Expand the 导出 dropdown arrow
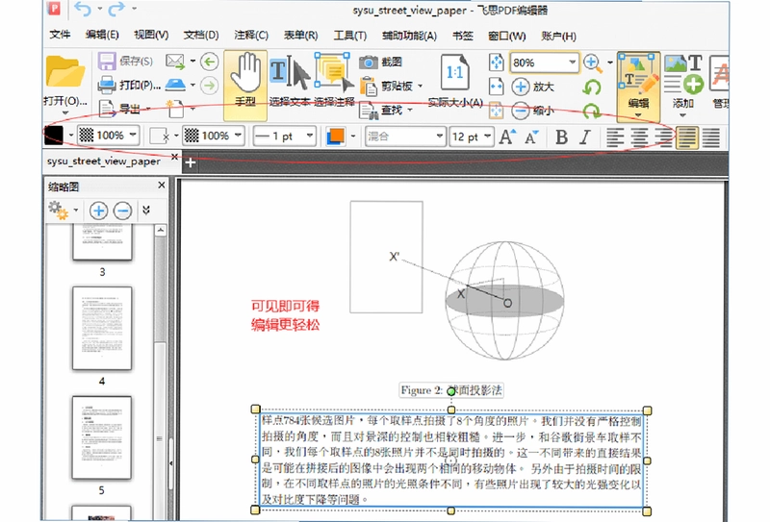Viewport: 770px width, 522px height. [148, 109]
